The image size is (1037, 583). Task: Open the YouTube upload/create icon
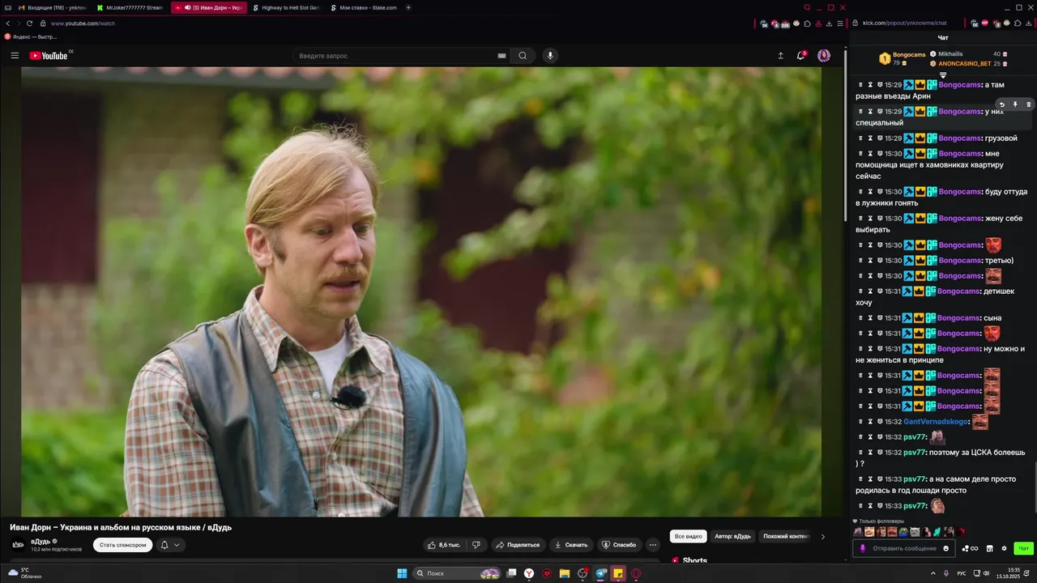coord(780,56)
